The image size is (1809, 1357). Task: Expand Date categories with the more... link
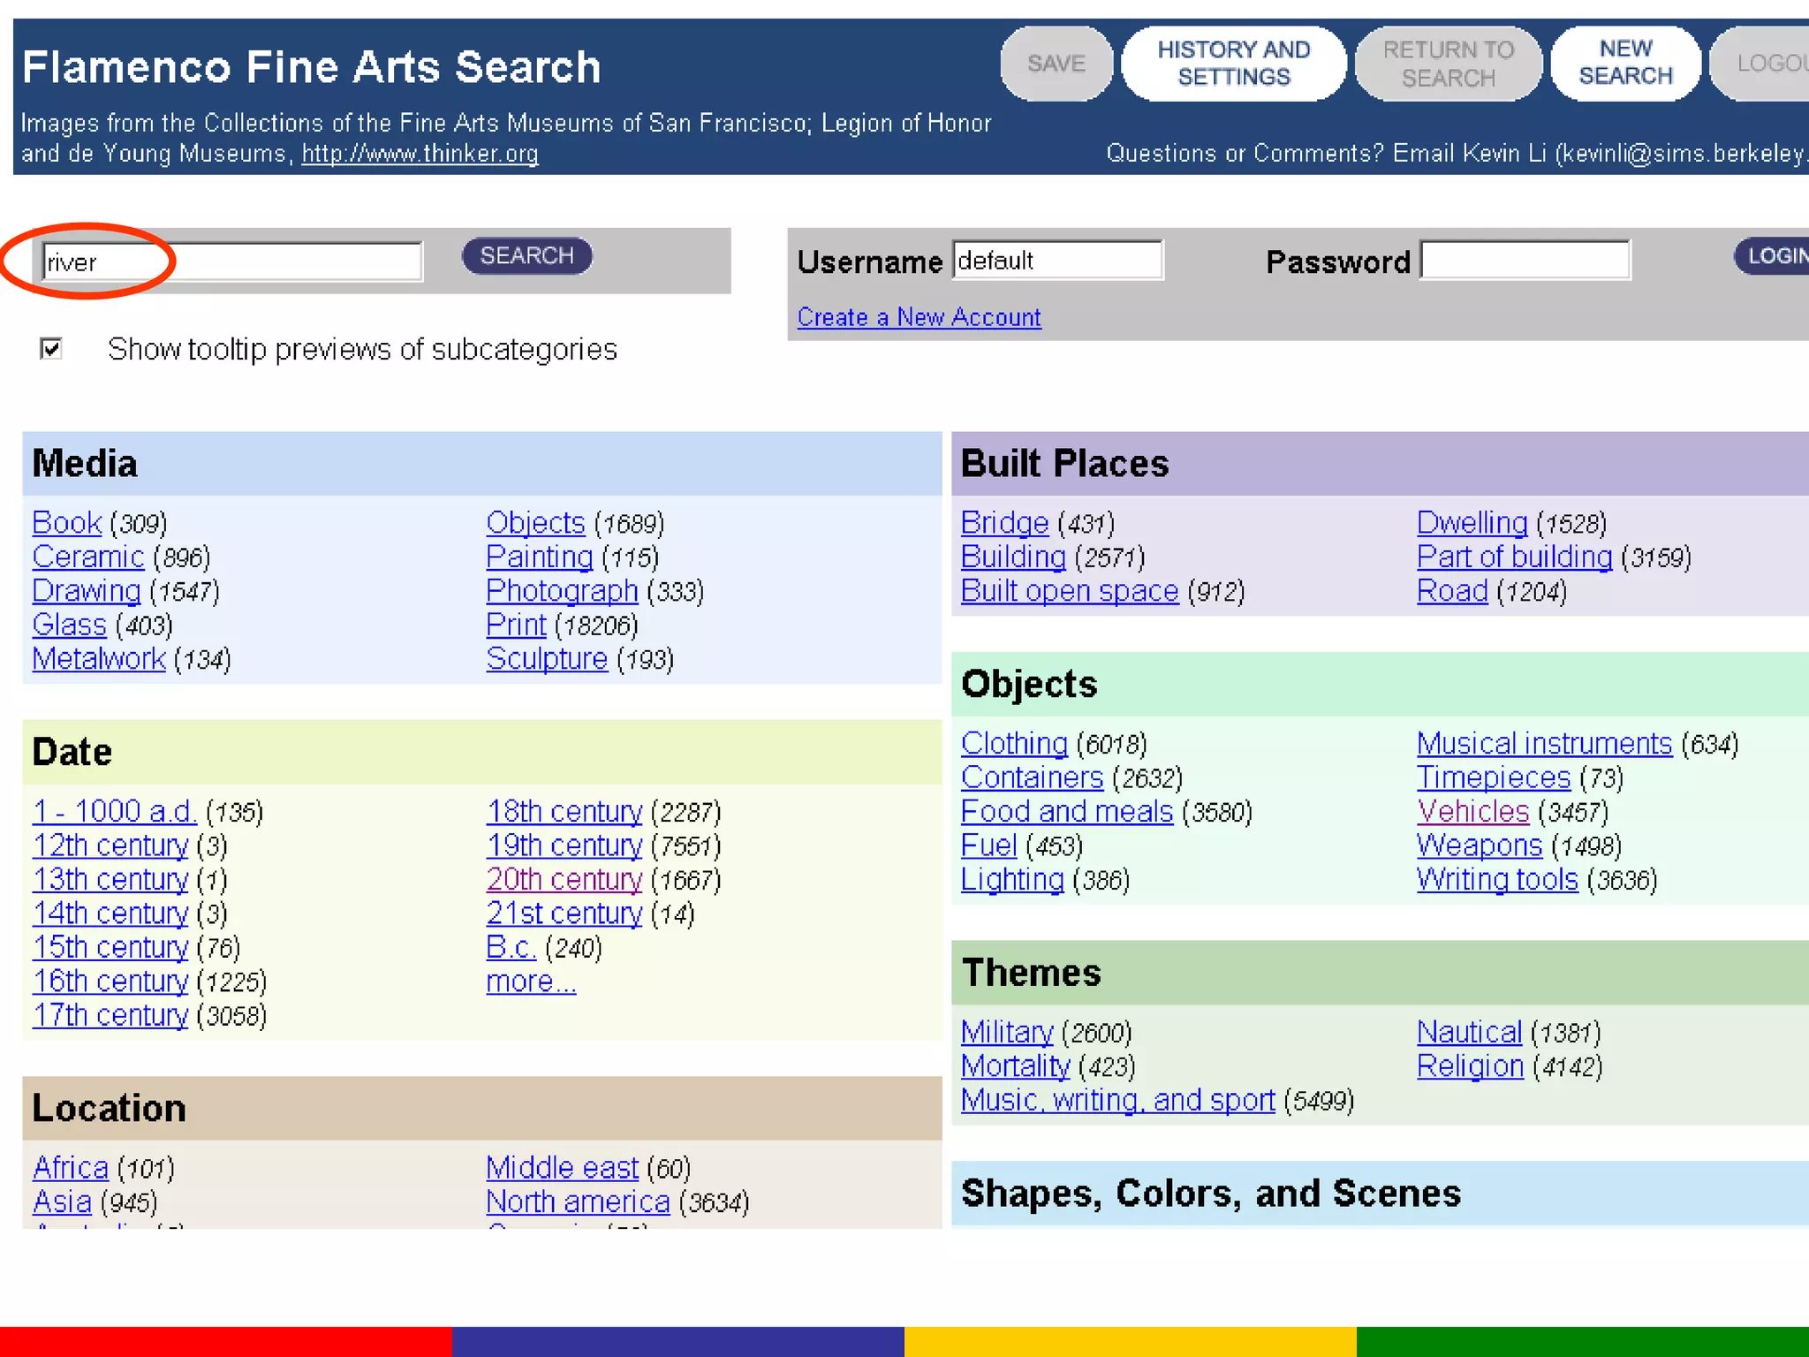[531, 982]
